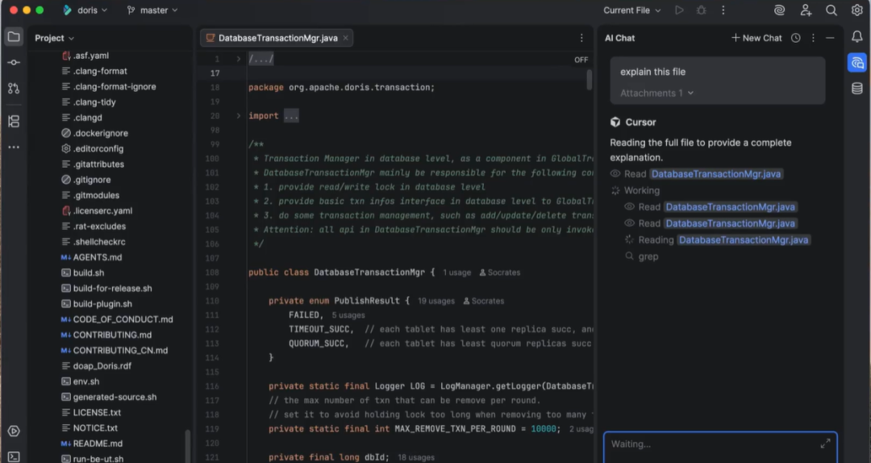Open the Reading DatabaseTransactionMgr.java file link
The height and width of the screenshot is (463, 871).
[x=744, y=240]
